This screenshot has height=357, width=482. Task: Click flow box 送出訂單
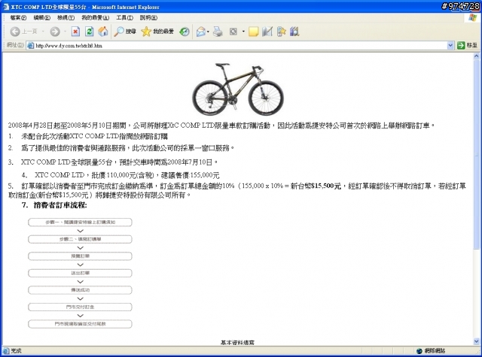[x=80, y=273]
